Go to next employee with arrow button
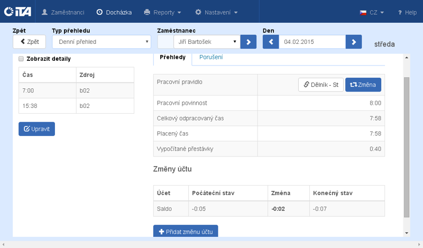 pyautogui.click(x=248, y=42)
